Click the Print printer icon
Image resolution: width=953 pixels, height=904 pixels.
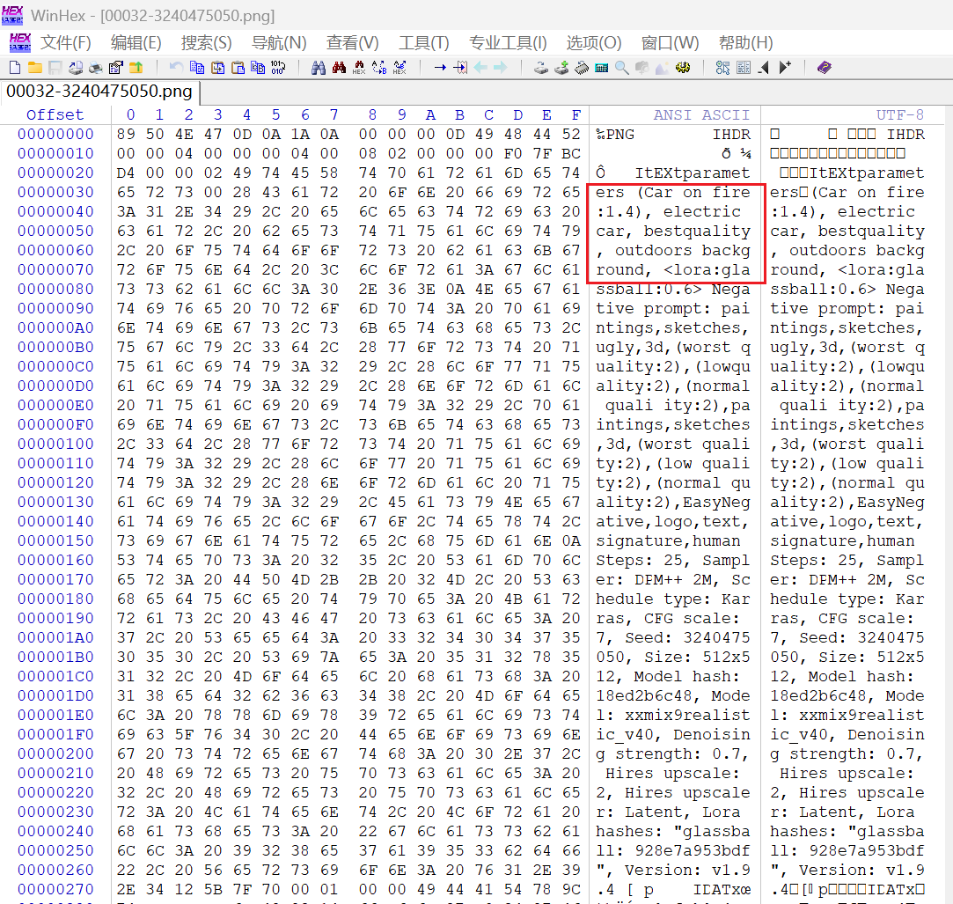tap(95, 68)
